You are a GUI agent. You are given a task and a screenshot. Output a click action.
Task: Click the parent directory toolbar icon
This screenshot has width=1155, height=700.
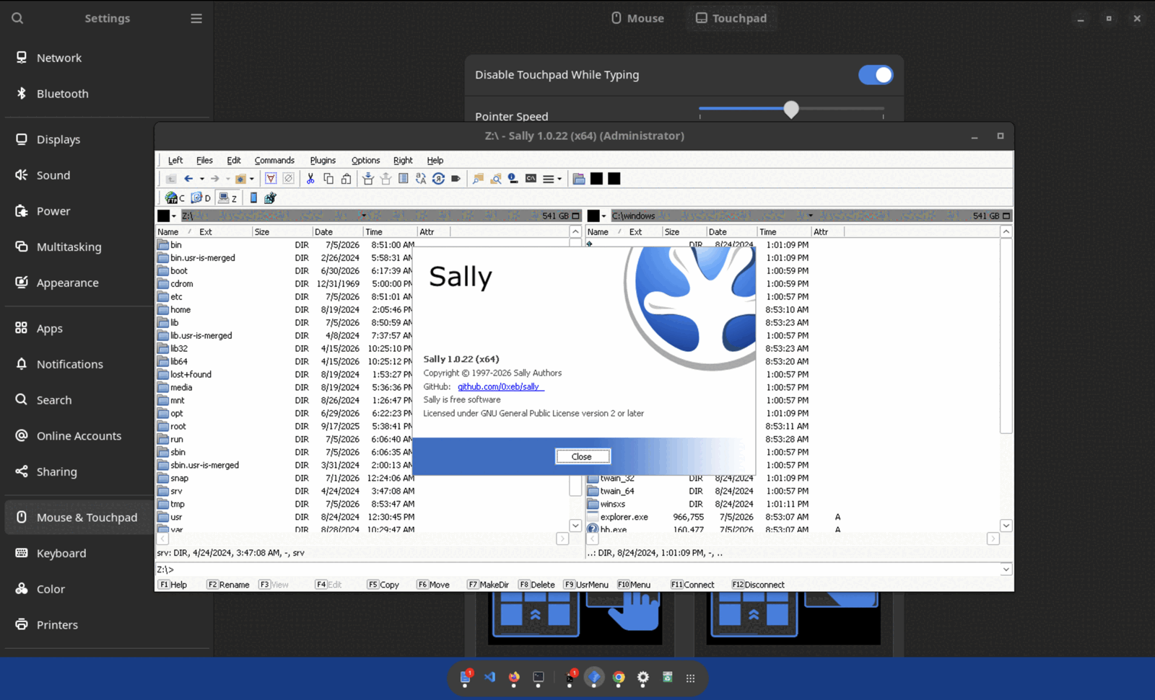[x=171, y=179]
